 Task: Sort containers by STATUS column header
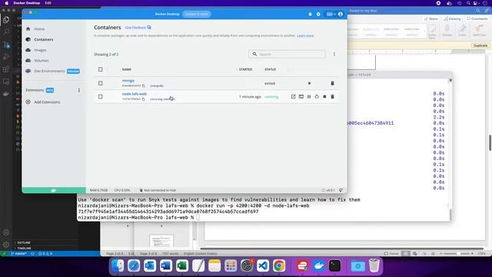[270, 69]
